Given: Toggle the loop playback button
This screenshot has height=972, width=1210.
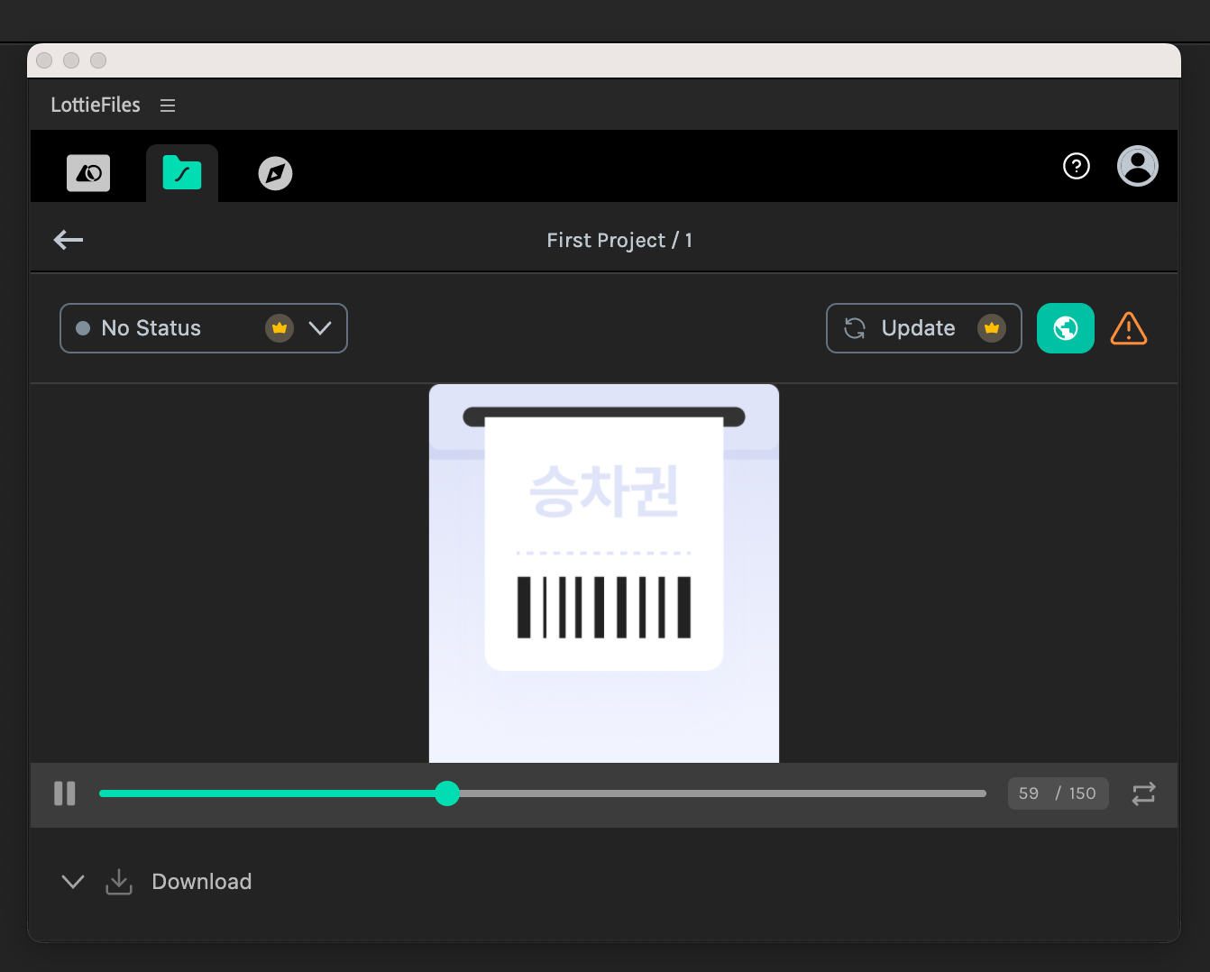Looking at the screenshot, I should click(1143, 793).
